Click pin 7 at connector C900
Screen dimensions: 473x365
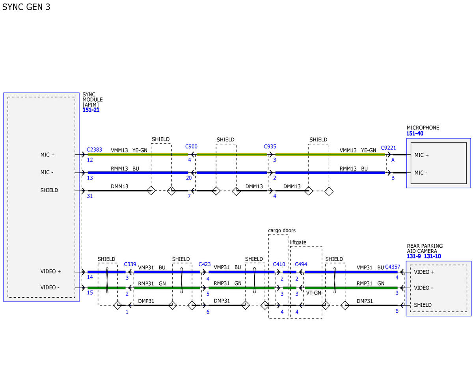[189, 196]
